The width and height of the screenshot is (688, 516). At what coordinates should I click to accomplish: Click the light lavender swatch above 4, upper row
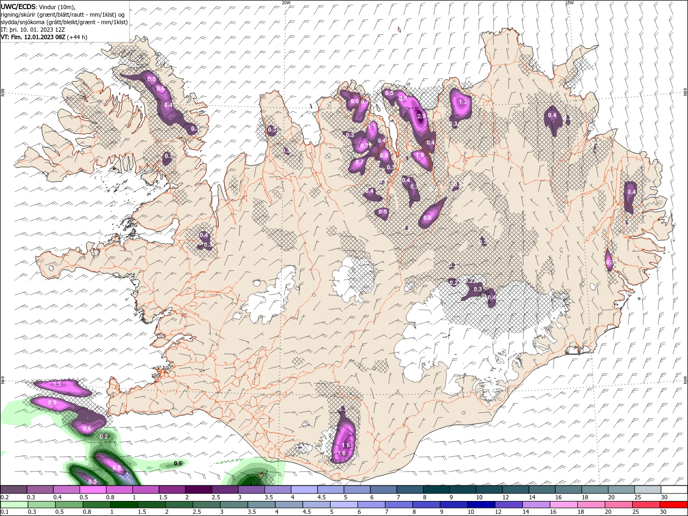click(x=304, y=490)
